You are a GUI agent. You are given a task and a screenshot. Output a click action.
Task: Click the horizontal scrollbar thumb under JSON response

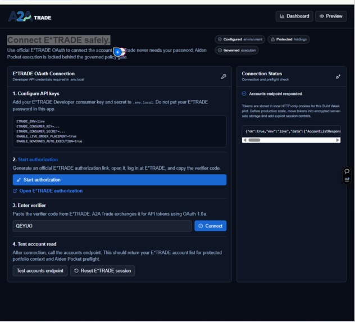coord(254,140)
